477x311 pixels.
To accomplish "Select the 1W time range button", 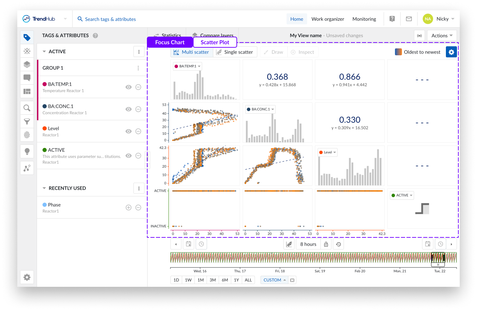I will click(x=188, y=280).
